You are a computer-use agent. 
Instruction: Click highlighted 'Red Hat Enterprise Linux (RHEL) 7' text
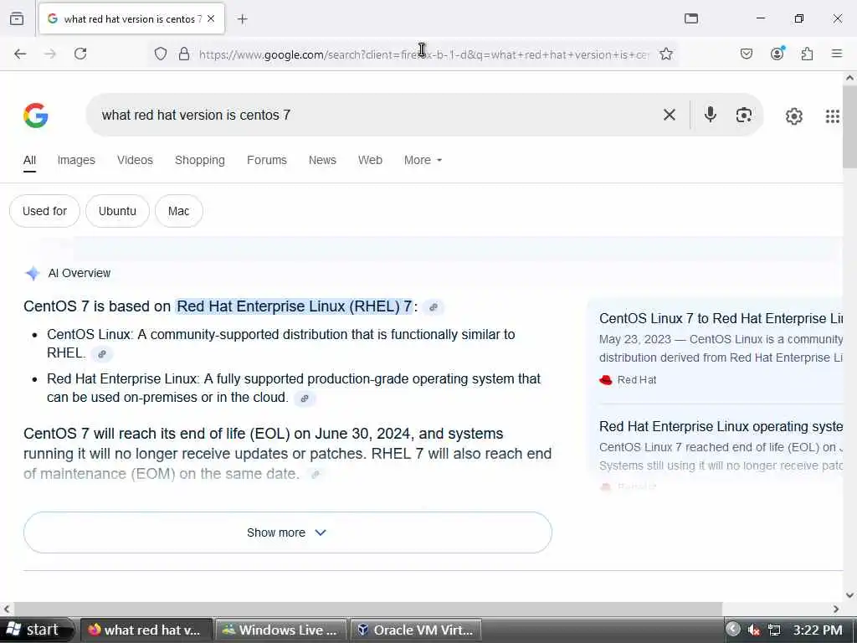coord(295,306)
